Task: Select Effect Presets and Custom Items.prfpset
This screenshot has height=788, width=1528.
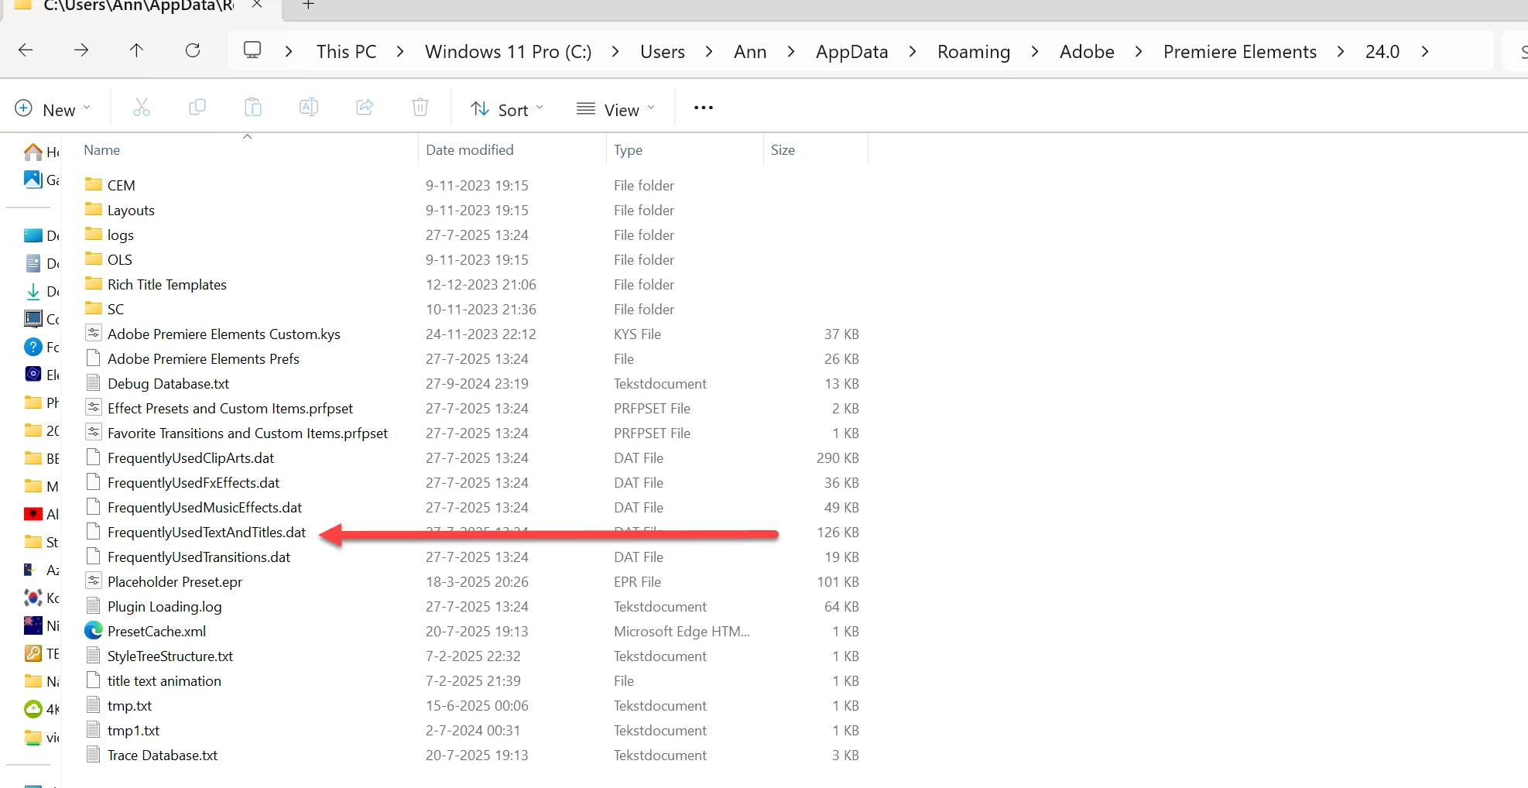Action: tap(230, 408)
